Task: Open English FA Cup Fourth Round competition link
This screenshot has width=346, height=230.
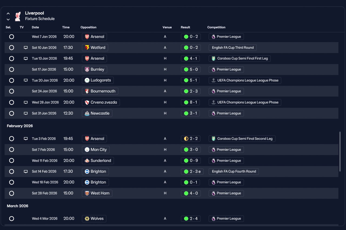Action: 234,171
